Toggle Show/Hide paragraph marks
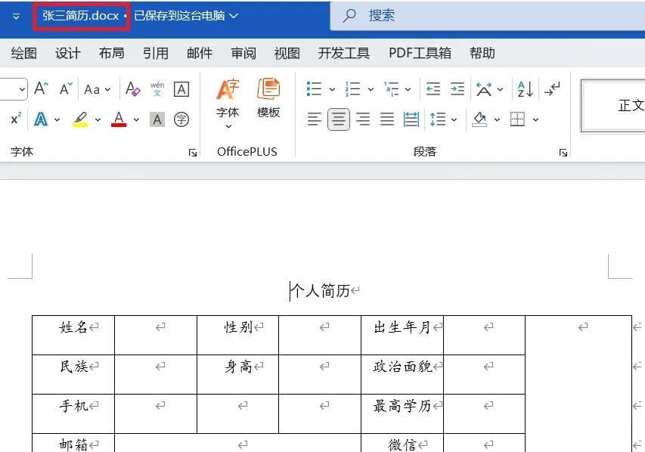 (x=552, y=89)
